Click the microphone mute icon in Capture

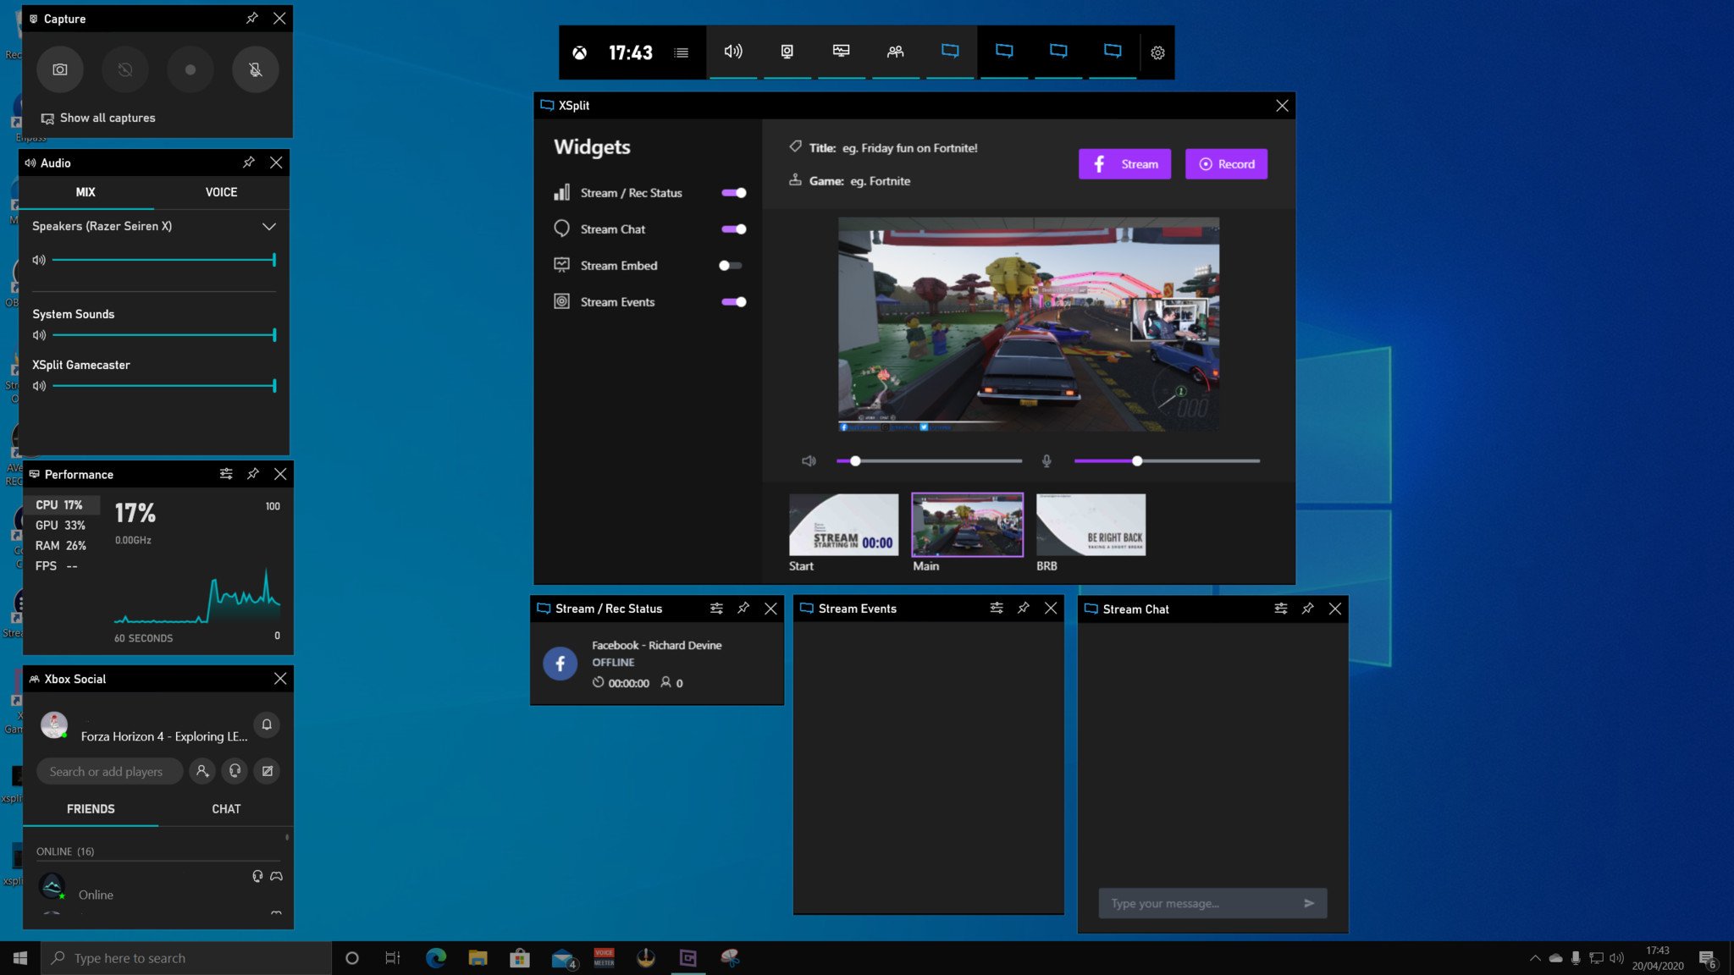tap(255, 69)
